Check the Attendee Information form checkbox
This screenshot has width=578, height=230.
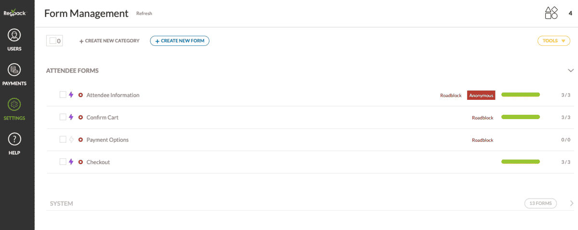coord(63,95)
